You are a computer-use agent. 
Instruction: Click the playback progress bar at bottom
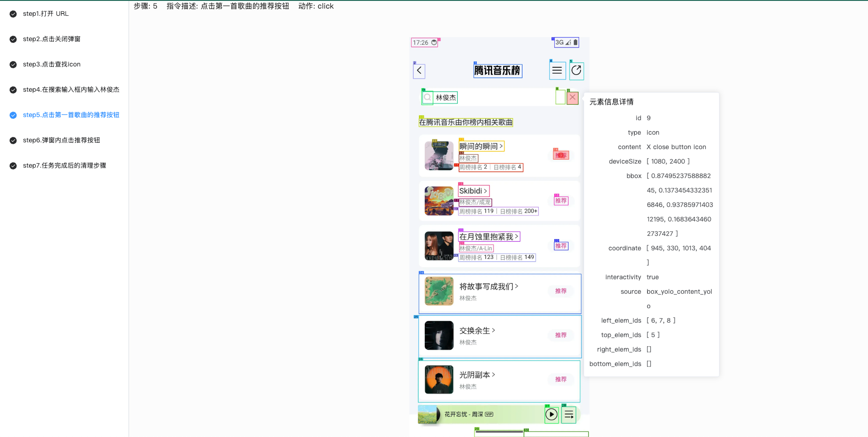(x=499, y=432)
